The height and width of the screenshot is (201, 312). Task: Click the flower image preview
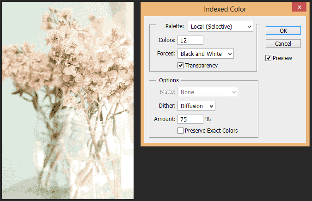click(67, 101)
